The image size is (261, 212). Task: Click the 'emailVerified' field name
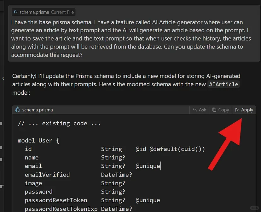(47, 175)
